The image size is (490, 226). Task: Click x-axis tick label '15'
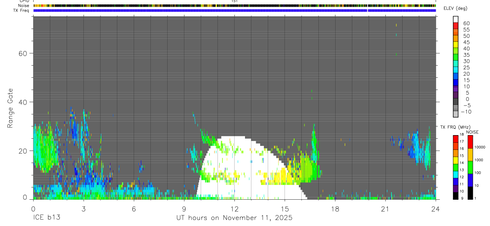(285, 209)
